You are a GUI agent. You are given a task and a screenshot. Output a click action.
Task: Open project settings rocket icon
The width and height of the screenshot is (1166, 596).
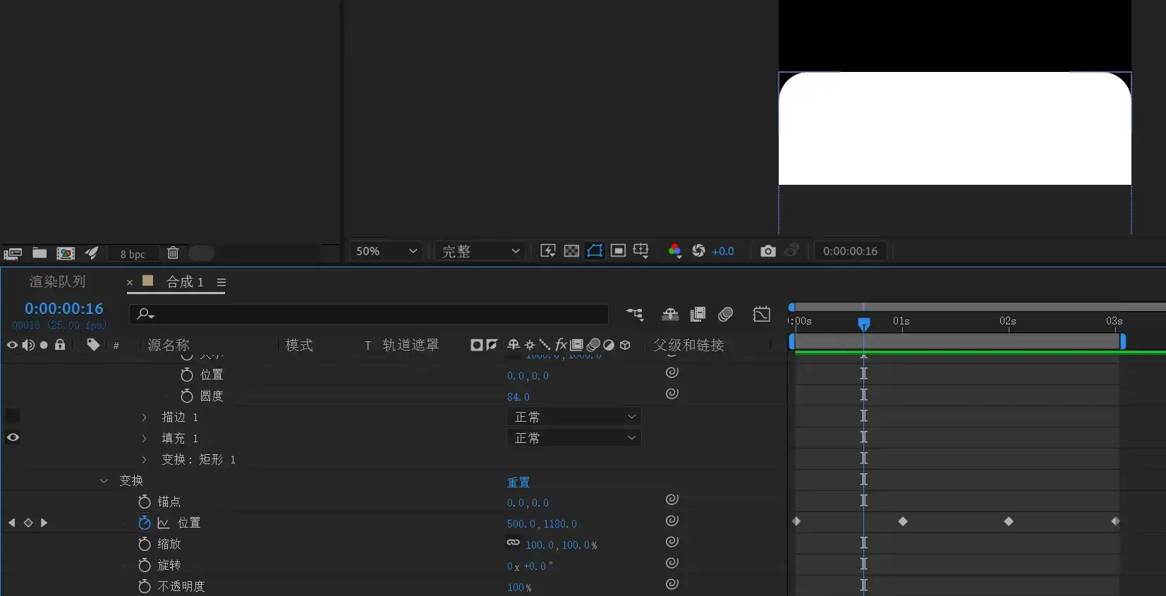(92, 253)
